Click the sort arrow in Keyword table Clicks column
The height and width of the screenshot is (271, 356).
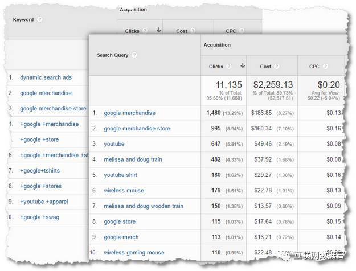pyautogui.click(x=158, y=31)
